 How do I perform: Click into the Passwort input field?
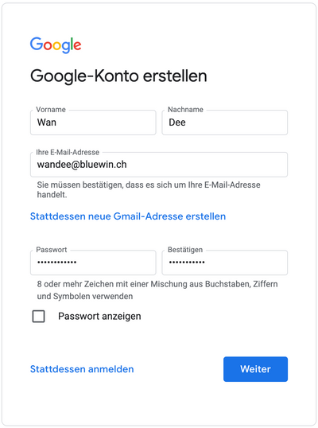[93, 263]
